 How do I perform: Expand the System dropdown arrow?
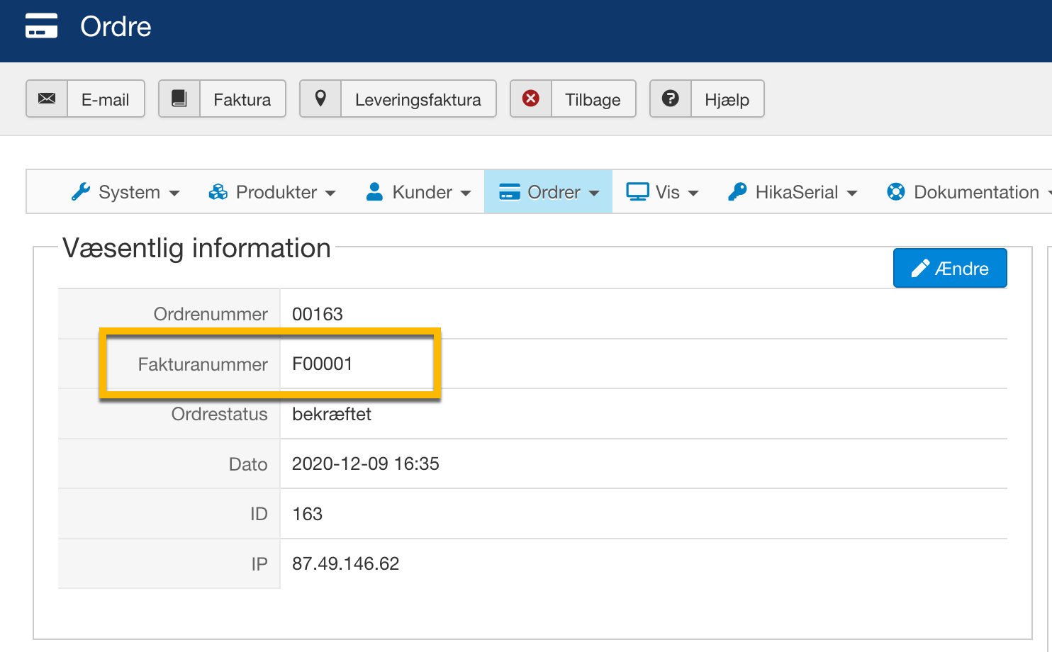(x=174, y=193)
